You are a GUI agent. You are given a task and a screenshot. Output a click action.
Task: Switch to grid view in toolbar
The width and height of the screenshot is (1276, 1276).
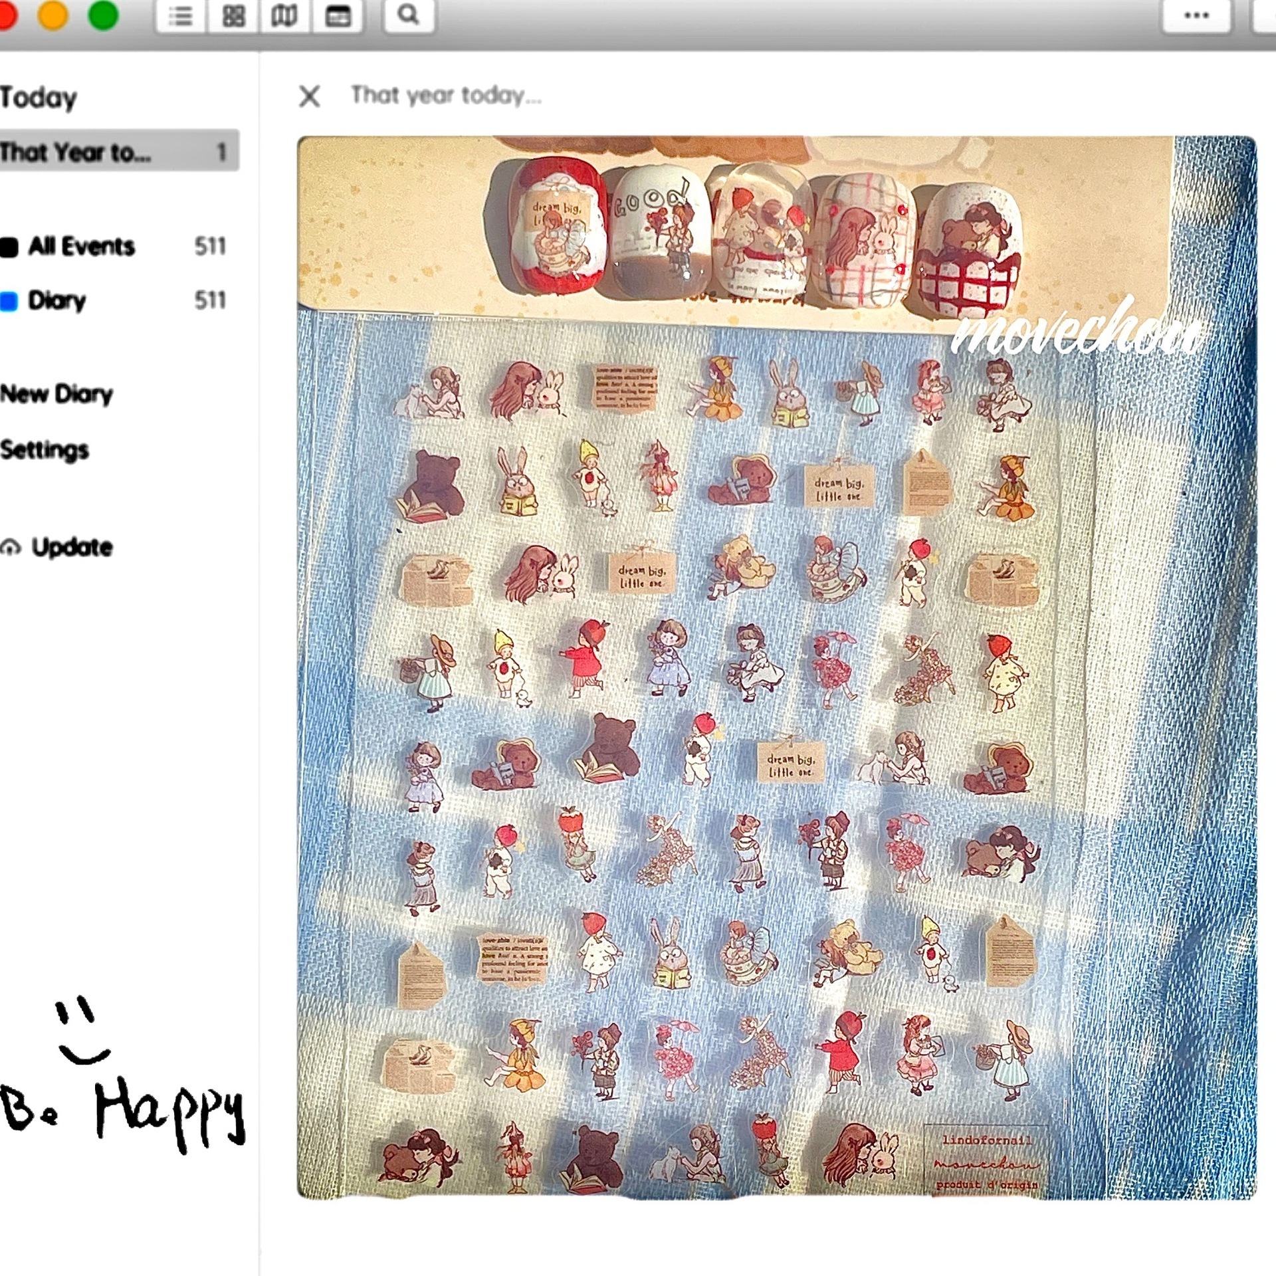[x=233, y=15]
